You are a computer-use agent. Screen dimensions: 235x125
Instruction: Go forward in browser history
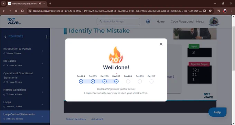[10, 11]
